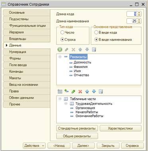Switch to the Формы tab
148x151 pixels.
pyautogui.click(x=27, y=58)
